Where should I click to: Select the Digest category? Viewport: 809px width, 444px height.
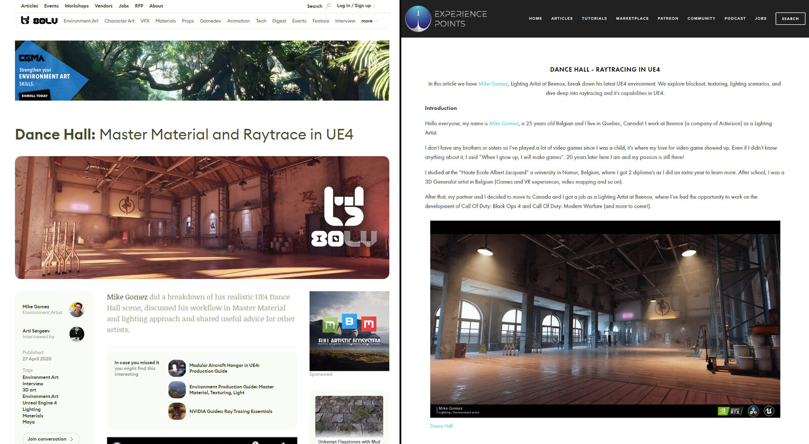pos(279,21)
